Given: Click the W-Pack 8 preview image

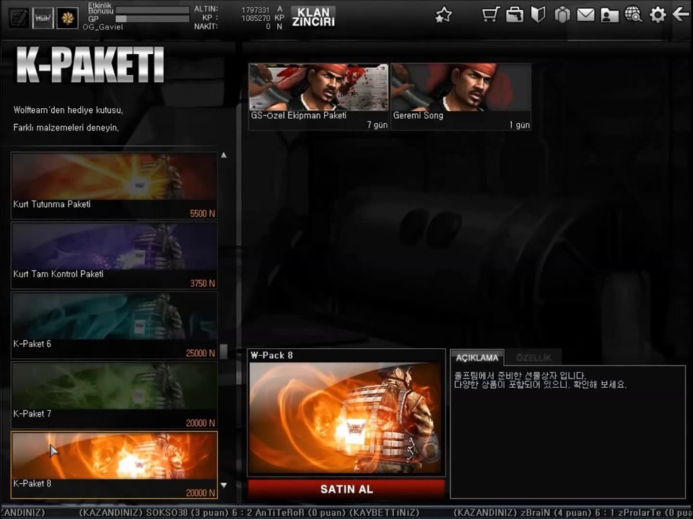Looking at the screenshot, I should click(x=346, y=418).
